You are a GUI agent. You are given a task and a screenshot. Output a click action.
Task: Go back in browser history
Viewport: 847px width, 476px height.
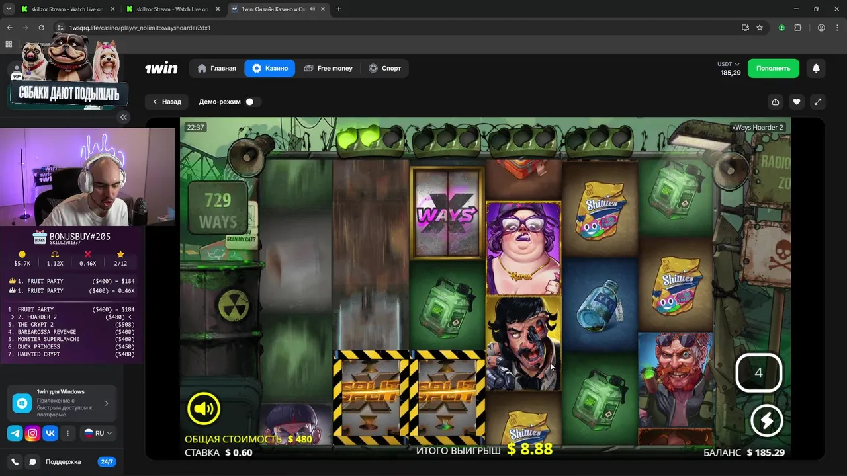point(9,28)
